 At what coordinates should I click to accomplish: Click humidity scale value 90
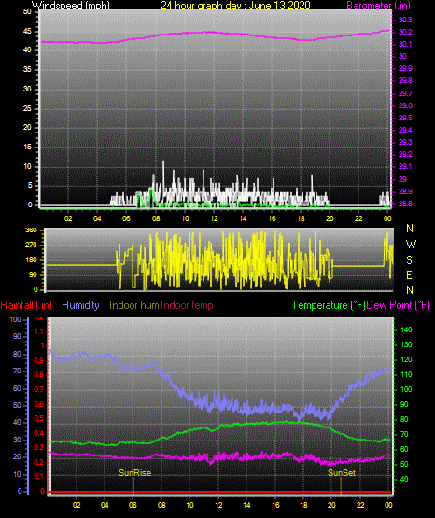pyautogui.click(x=17, y=336)
